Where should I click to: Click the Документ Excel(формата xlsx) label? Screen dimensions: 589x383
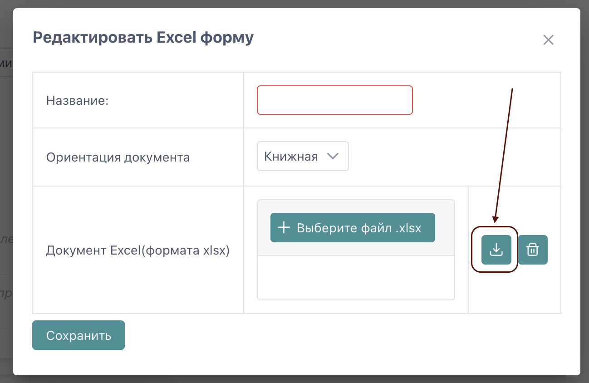138,250
